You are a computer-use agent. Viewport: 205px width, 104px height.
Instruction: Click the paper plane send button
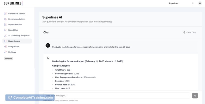pos(195,96)
